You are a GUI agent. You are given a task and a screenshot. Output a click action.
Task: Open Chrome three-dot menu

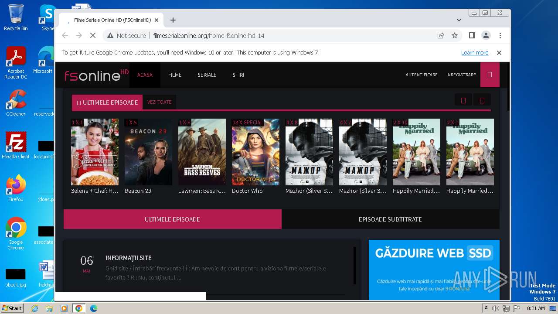click(x=500, y=35)
